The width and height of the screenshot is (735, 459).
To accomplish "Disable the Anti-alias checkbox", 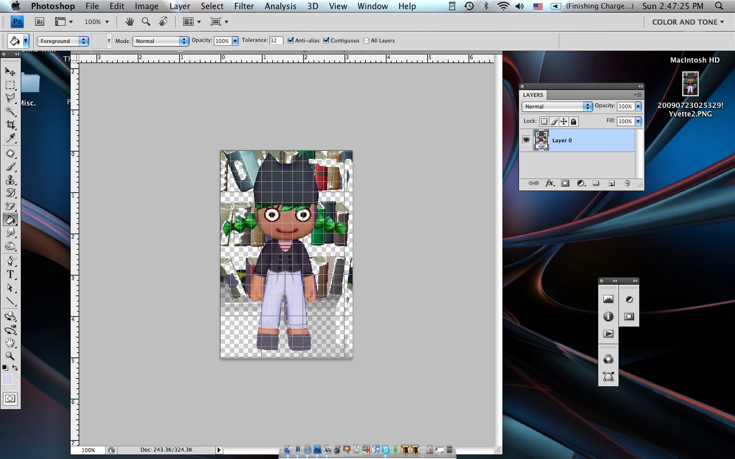I will [x=291, y=41].
